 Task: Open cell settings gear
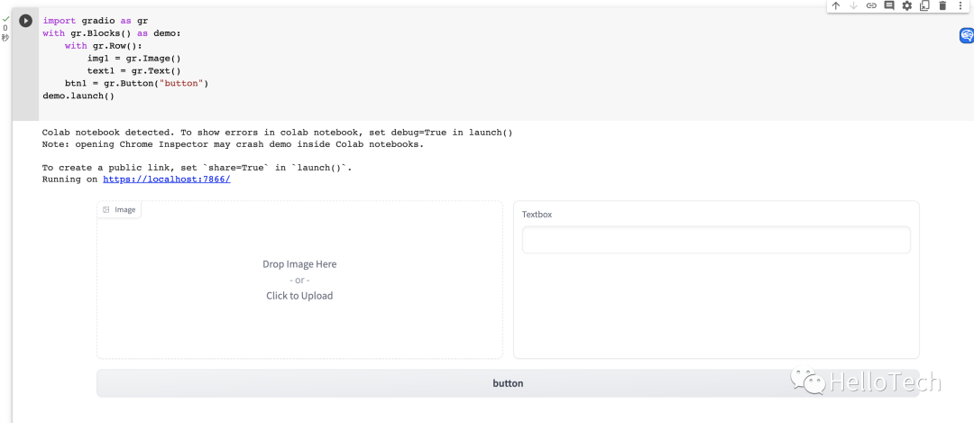(x=907, y=5)
